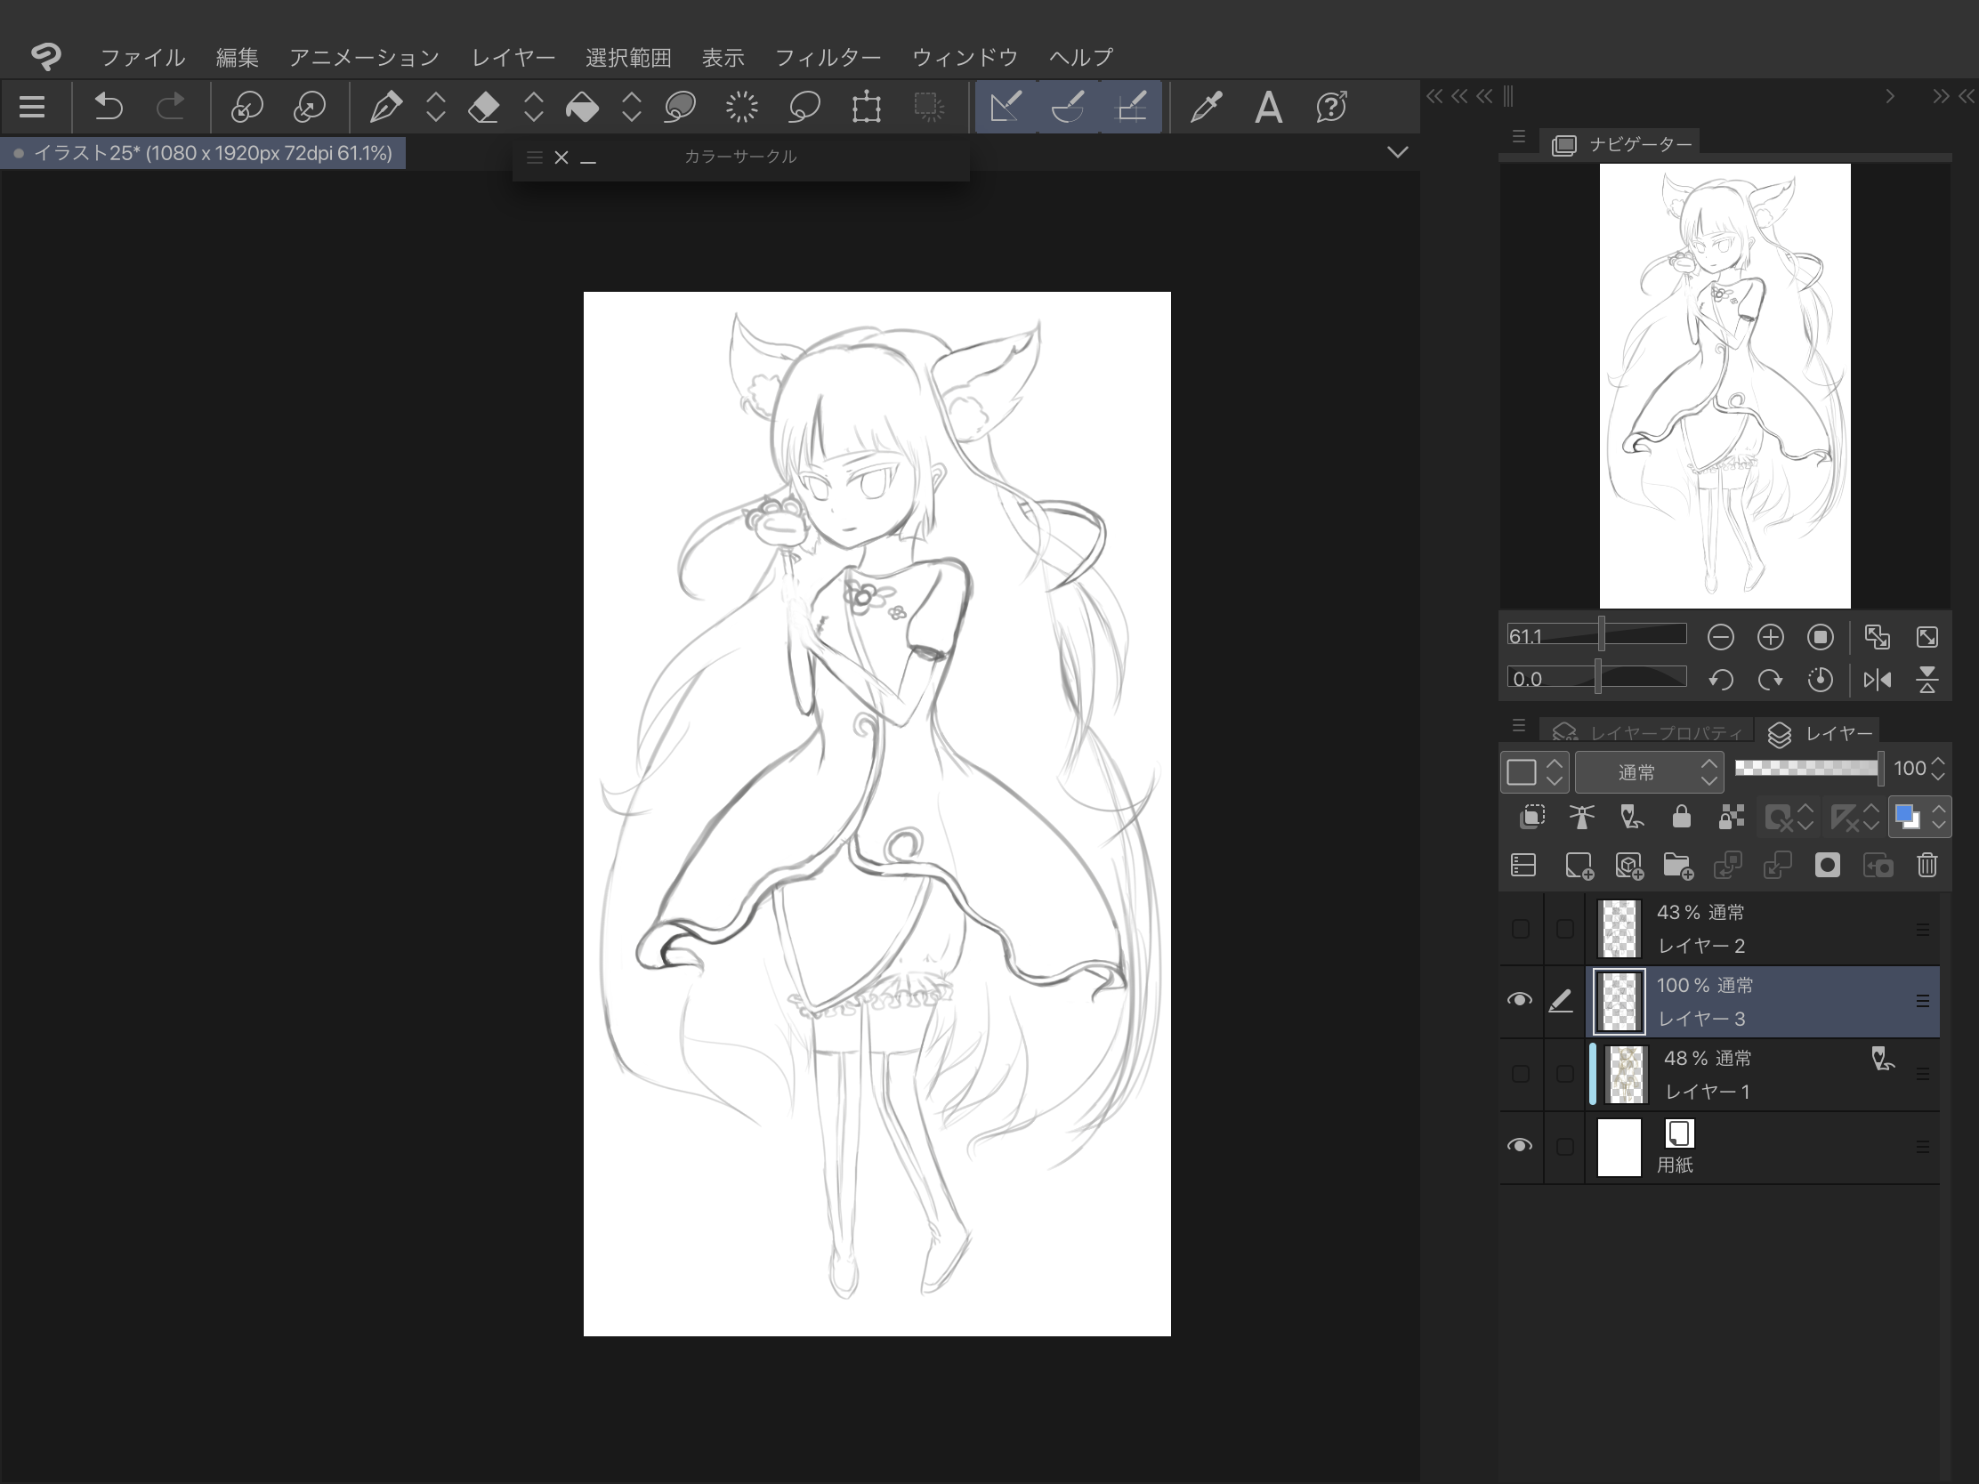Select the Eyedropper tool

[1206, 108]
